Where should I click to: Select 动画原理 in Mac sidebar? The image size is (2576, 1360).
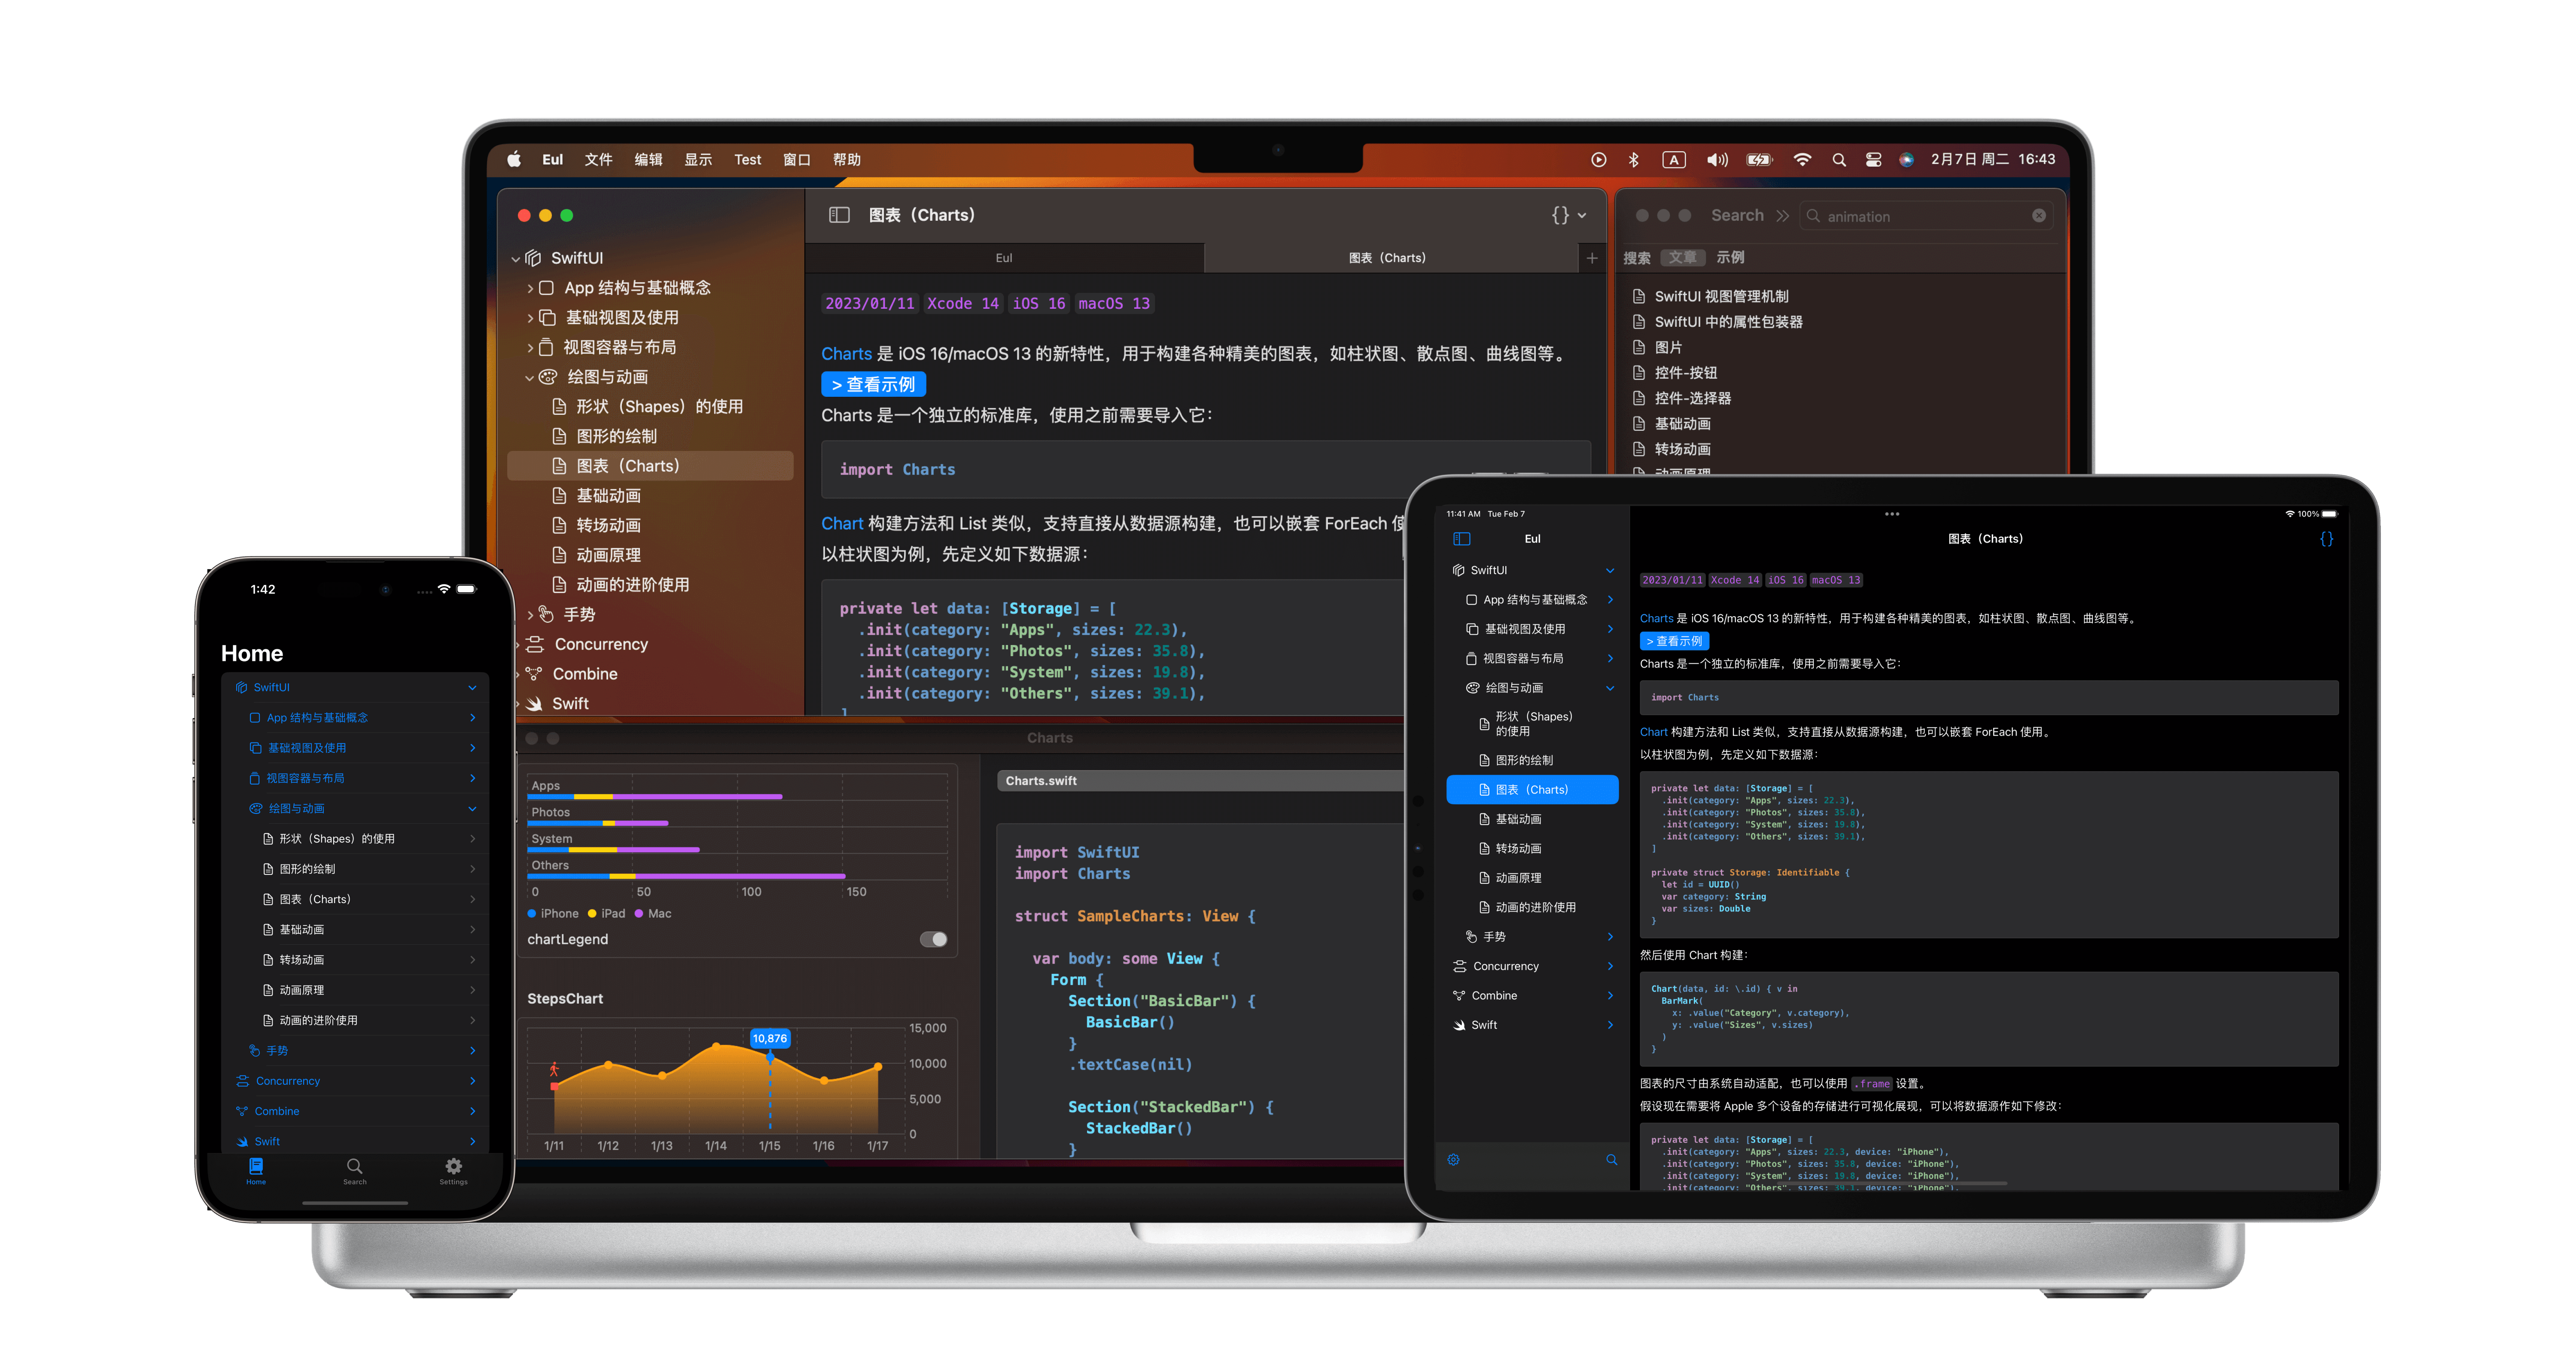[608, 555]
